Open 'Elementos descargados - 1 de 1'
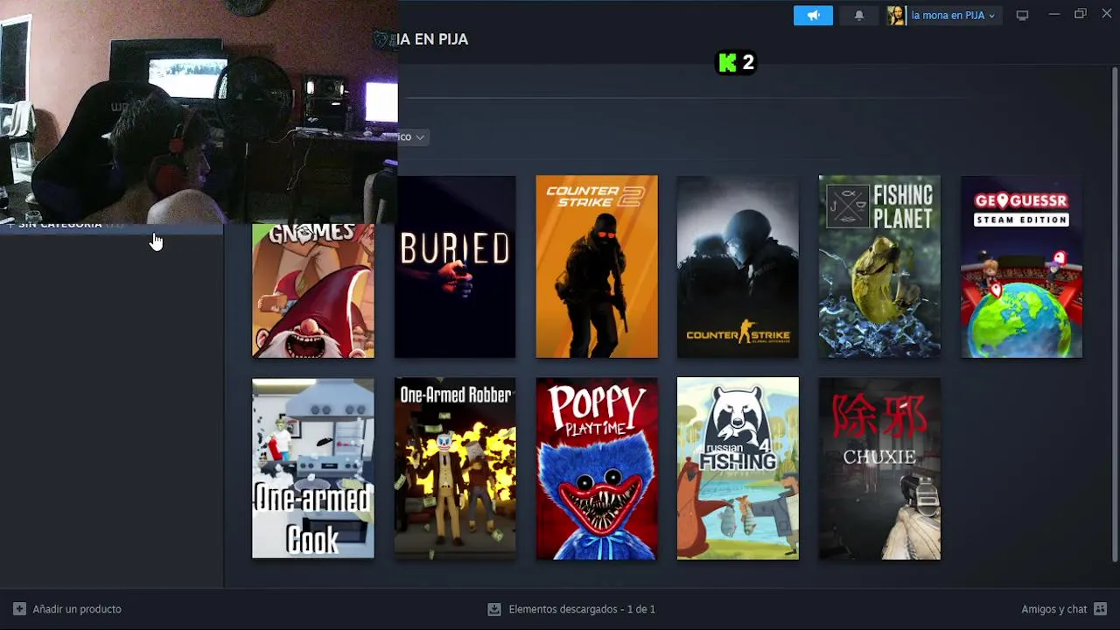The height and width of the screenshot is (630, 1120). (x=582, y=609)
